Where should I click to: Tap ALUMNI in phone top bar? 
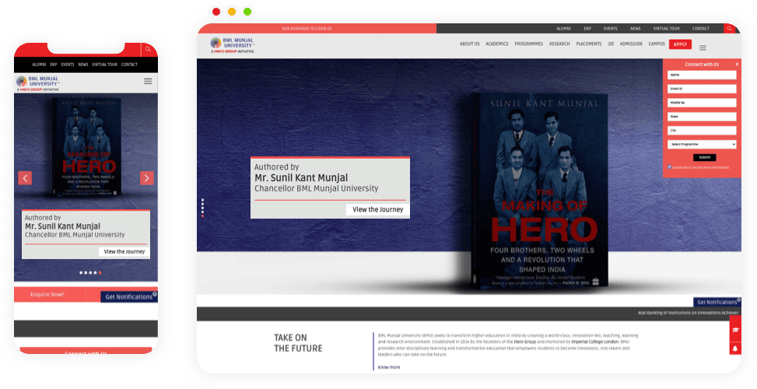[39, 65]
